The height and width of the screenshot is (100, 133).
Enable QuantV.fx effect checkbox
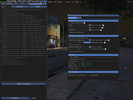(2, 60)
